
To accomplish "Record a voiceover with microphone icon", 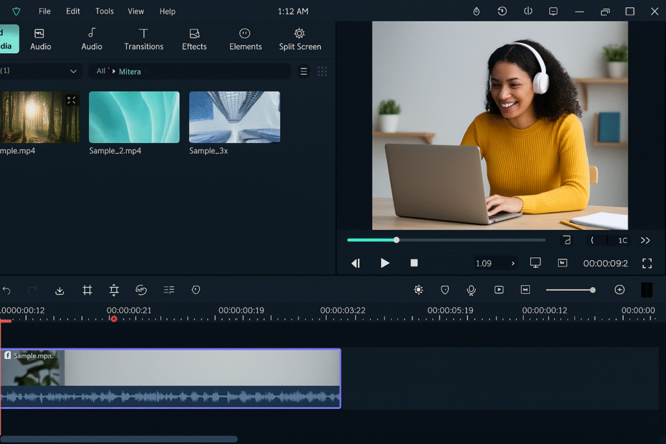I will point(471,290).
